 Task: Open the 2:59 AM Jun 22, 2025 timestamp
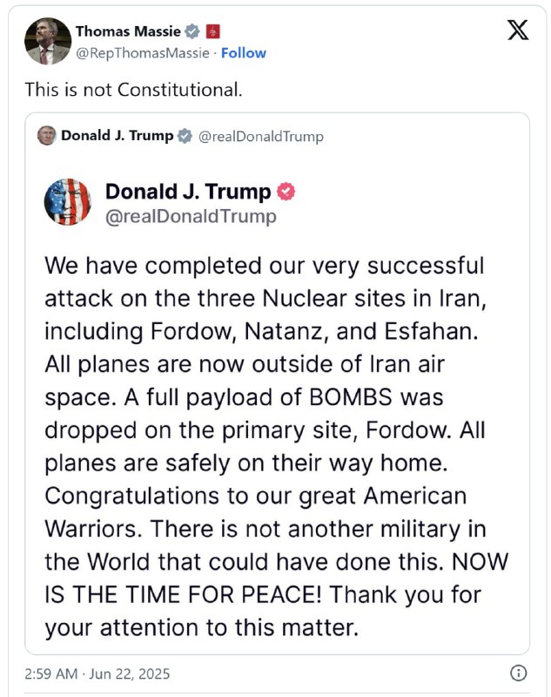pyautogui.click(x=97, y=673)
